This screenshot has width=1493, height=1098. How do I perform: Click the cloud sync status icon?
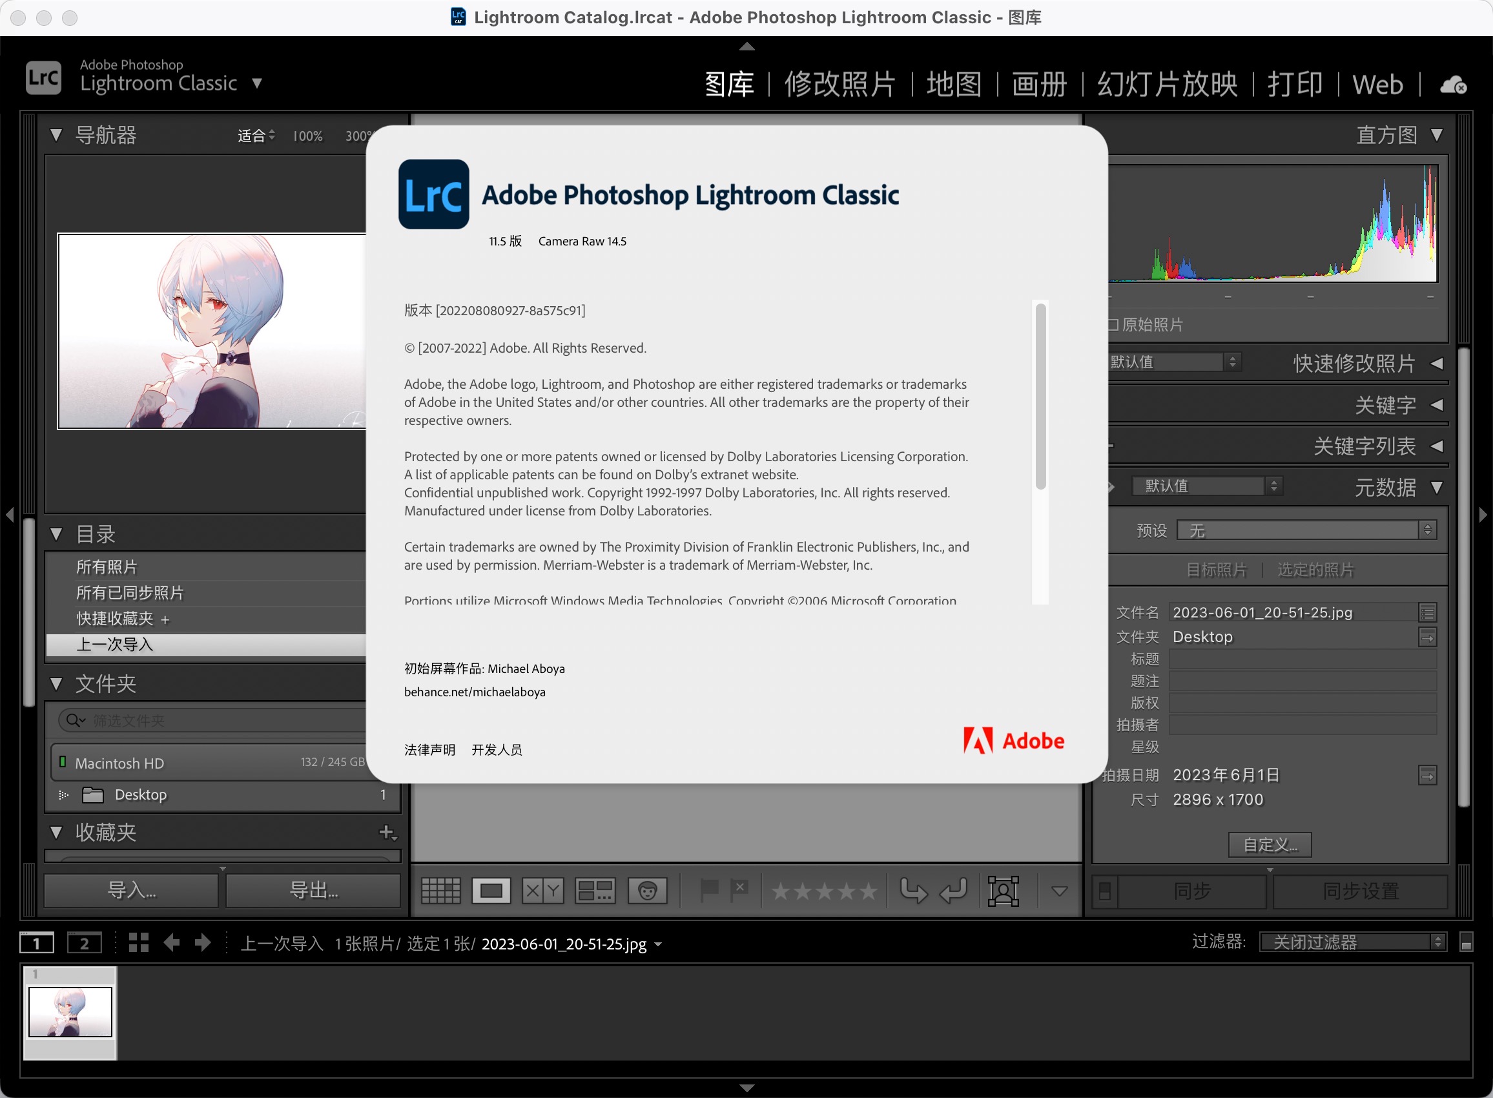pos(1453,85)
